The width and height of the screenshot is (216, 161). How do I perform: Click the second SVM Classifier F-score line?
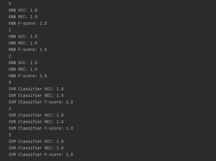tap(41, 129)
